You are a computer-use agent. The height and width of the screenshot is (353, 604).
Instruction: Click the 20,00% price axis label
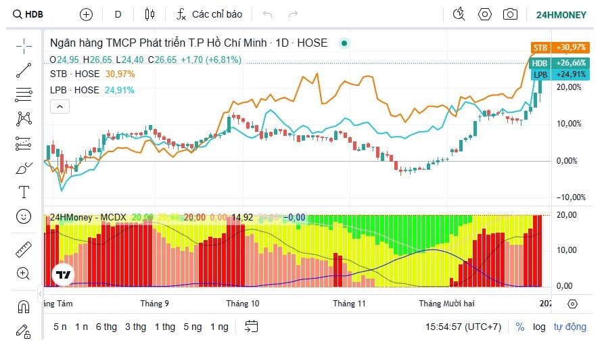[569, 87]
